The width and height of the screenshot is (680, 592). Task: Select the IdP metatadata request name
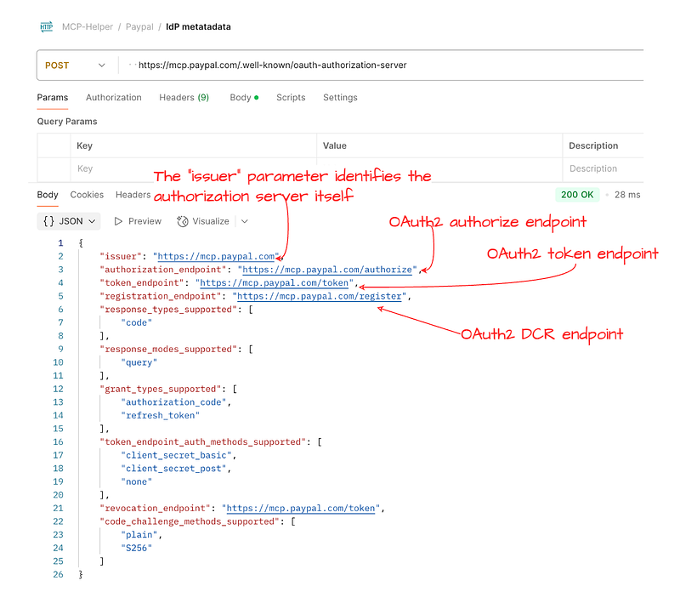click(198, 27)
